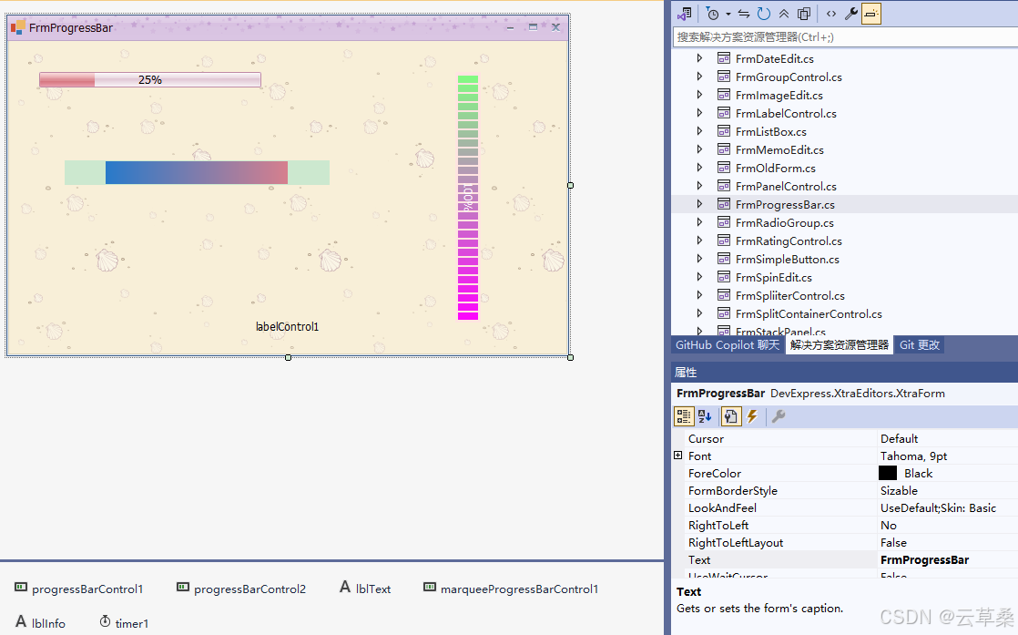This screenshot has height=635, width=1018.
Task: Click the Refresh icon in Solution Explorer
Action: 764,14
